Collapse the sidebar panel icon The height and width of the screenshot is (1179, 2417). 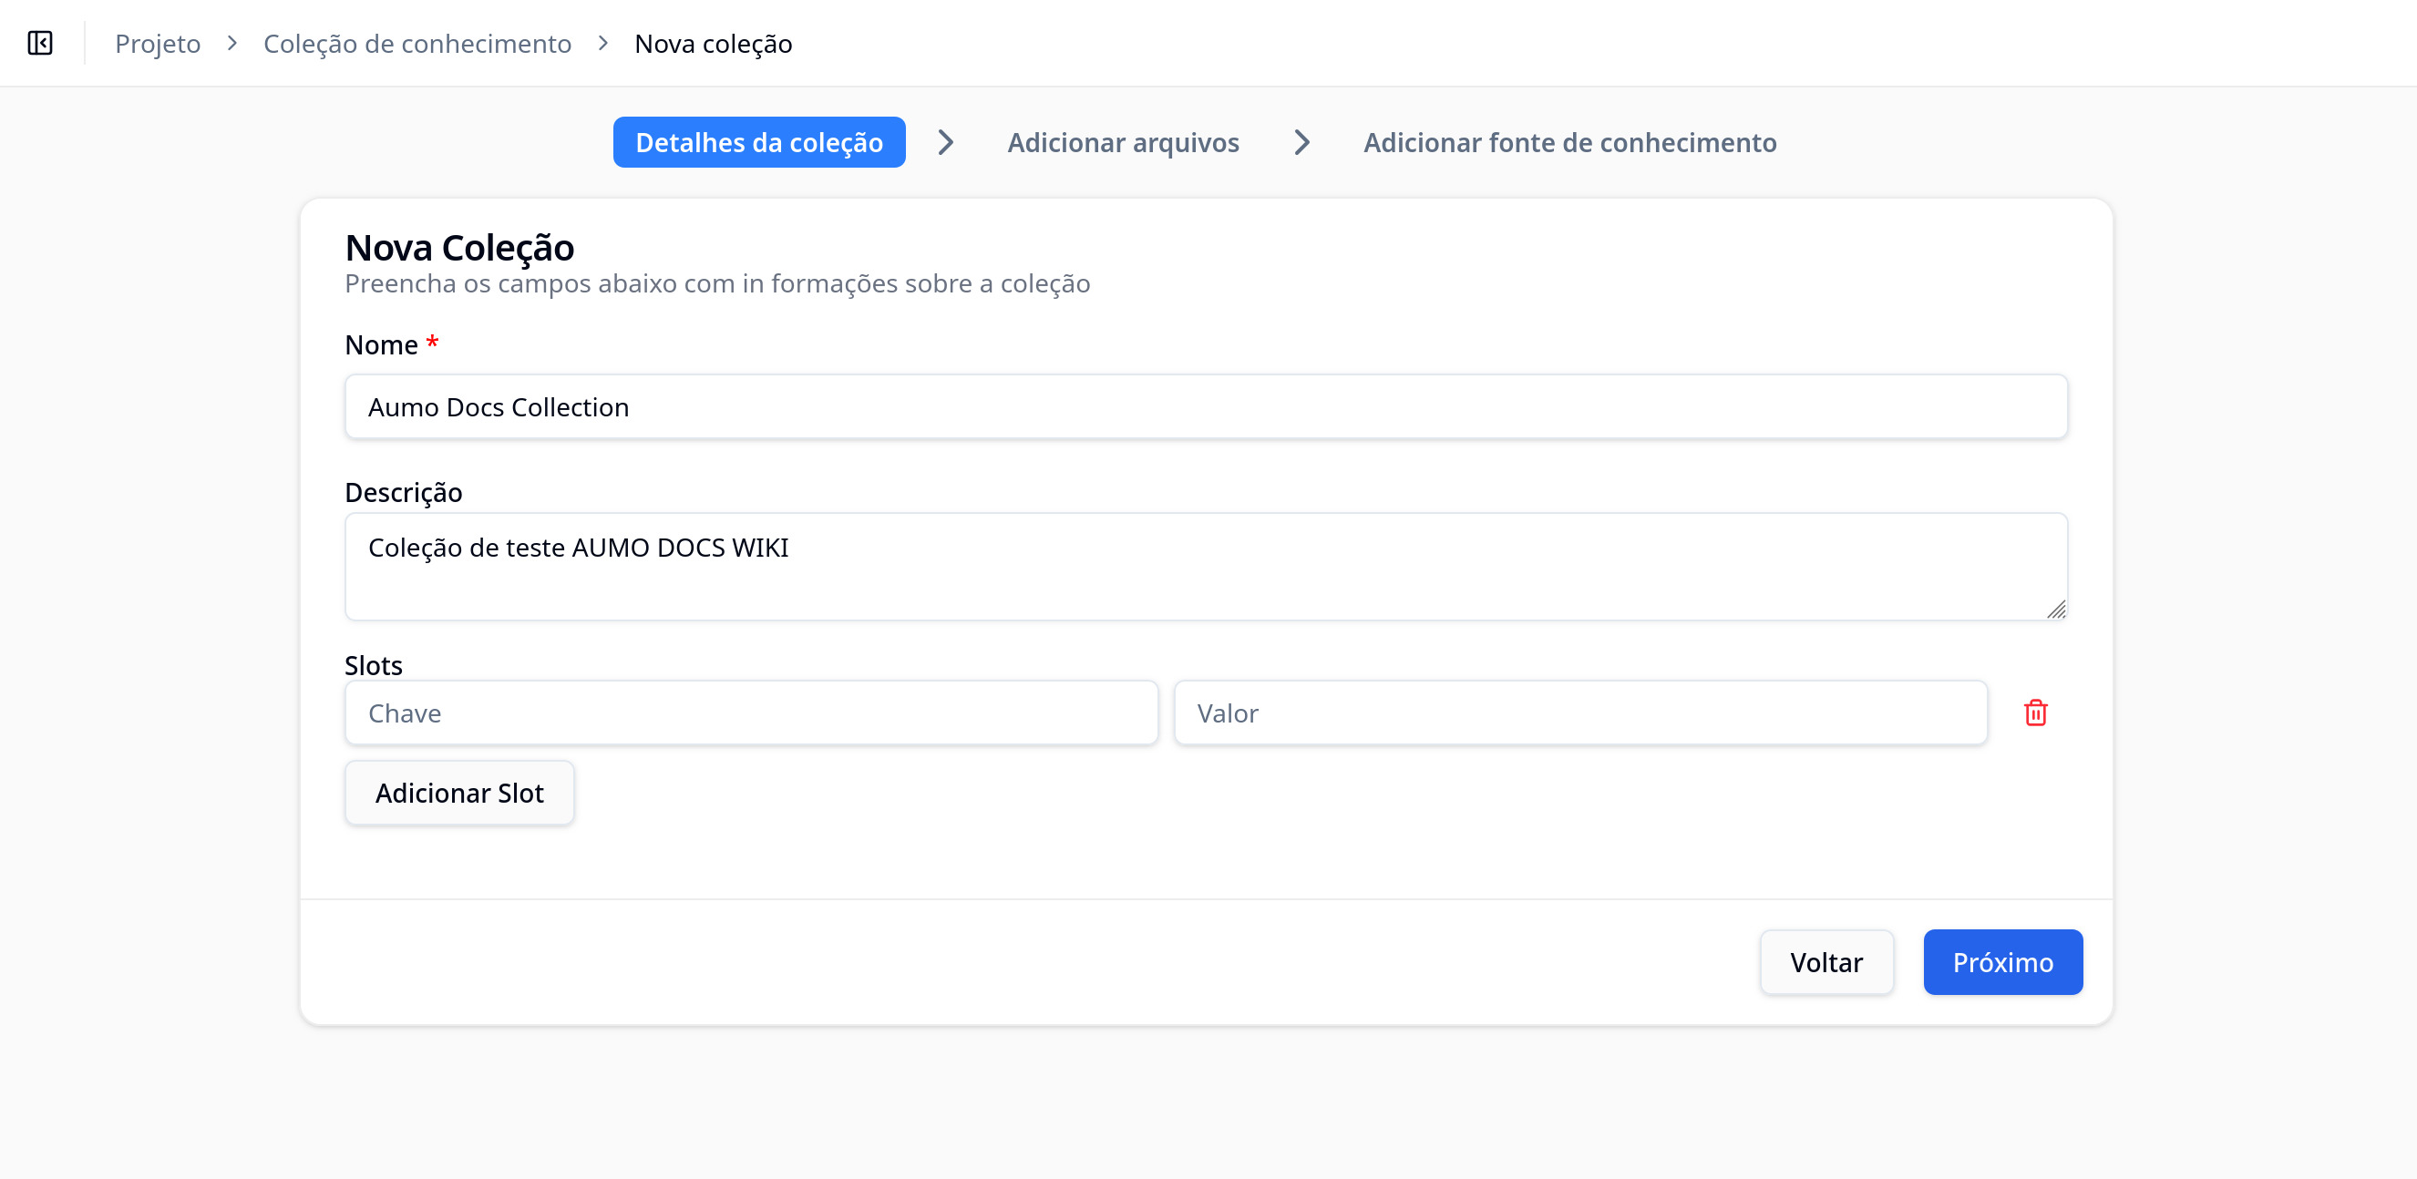pyautogui.click(x=40, y=43)
